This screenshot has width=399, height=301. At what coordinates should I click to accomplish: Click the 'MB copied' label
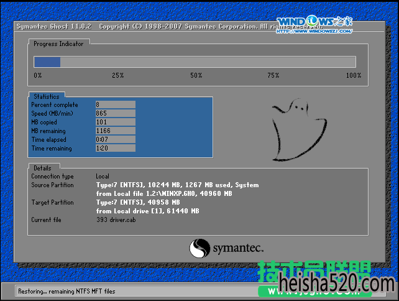click(x=44, y=123)
